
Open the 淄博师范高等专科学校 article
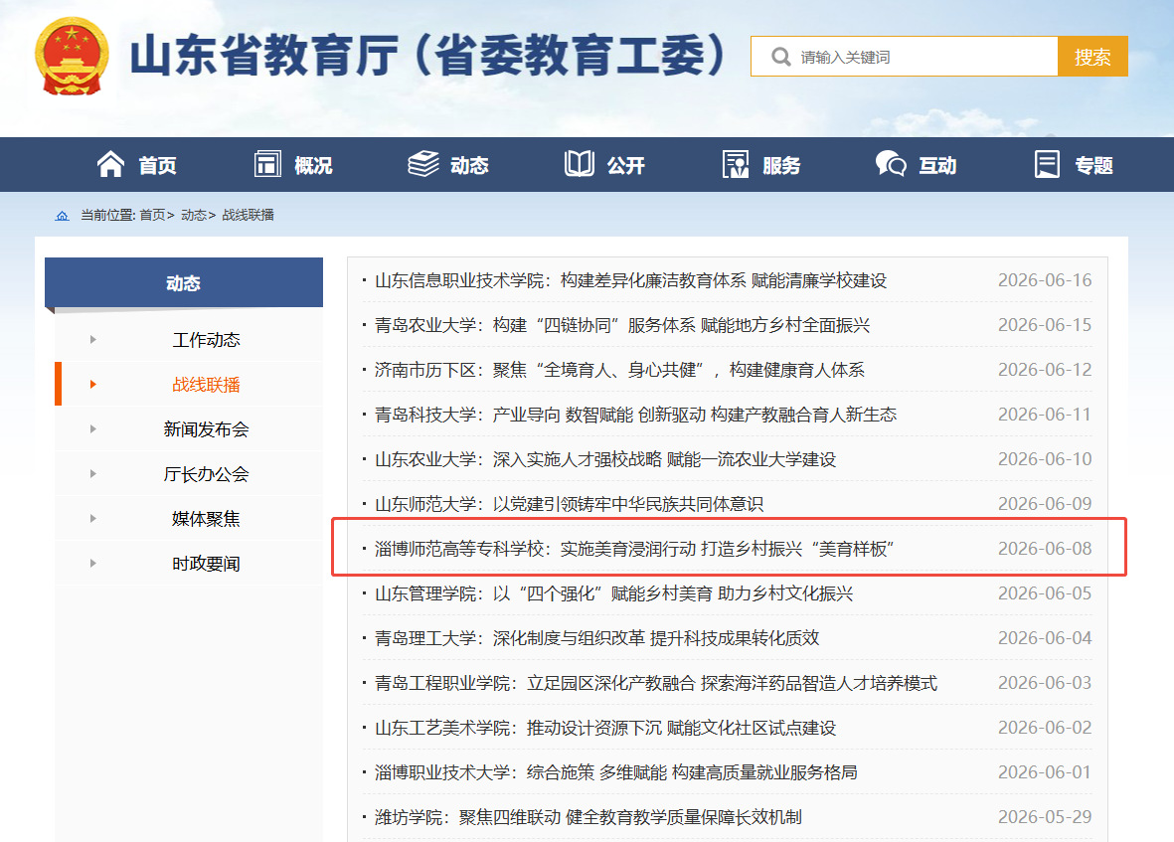point(635,549)
